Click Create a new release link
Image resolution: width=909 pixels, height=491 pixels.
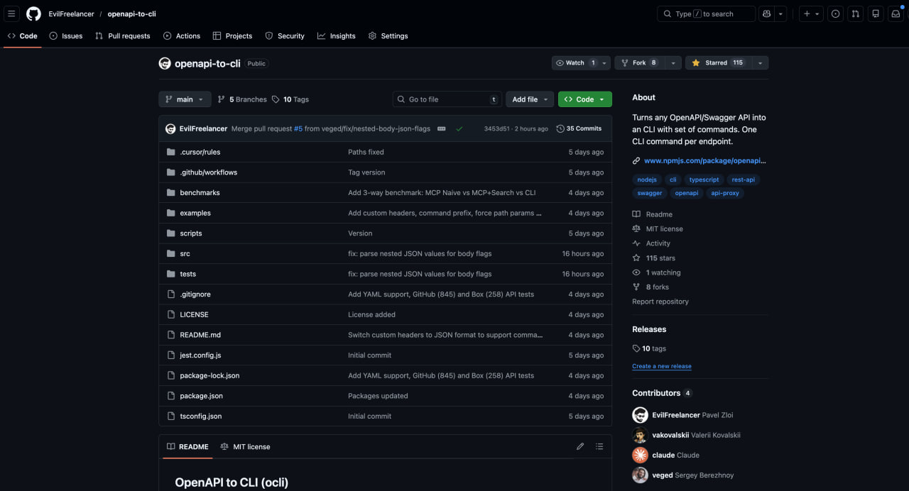point(662,366)
